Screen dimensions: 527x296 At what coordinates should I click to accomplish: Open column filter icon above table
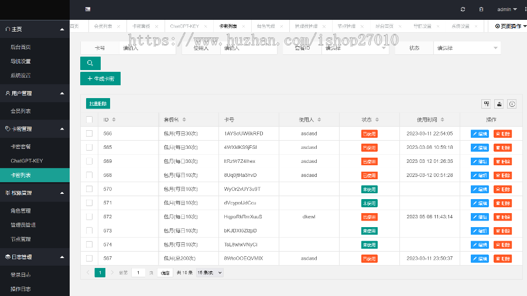click(487, 104)
